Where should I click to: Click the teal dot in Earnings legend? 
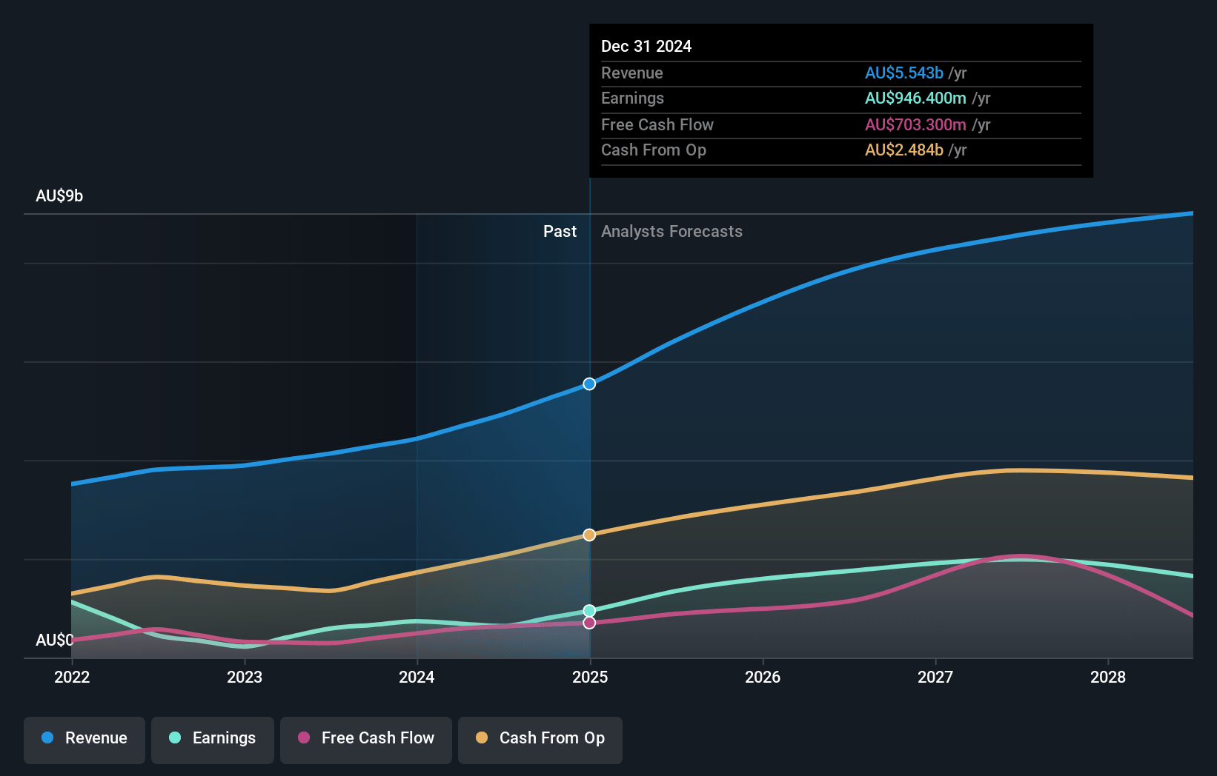pyautogui.click(x=175, y=737)
